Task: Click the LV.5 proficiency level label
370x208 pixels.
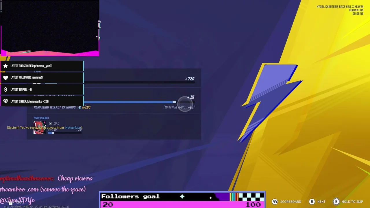Action: coord(56,124)
